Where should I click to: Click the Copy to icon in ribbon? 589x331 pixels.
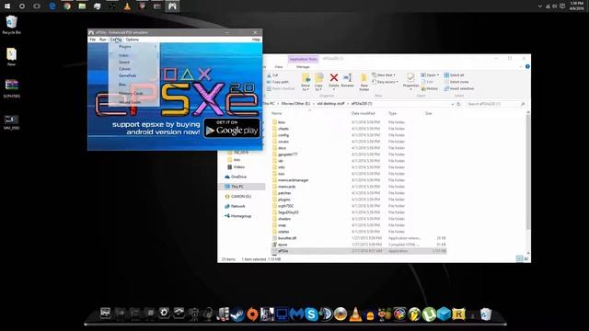point(318,82)
